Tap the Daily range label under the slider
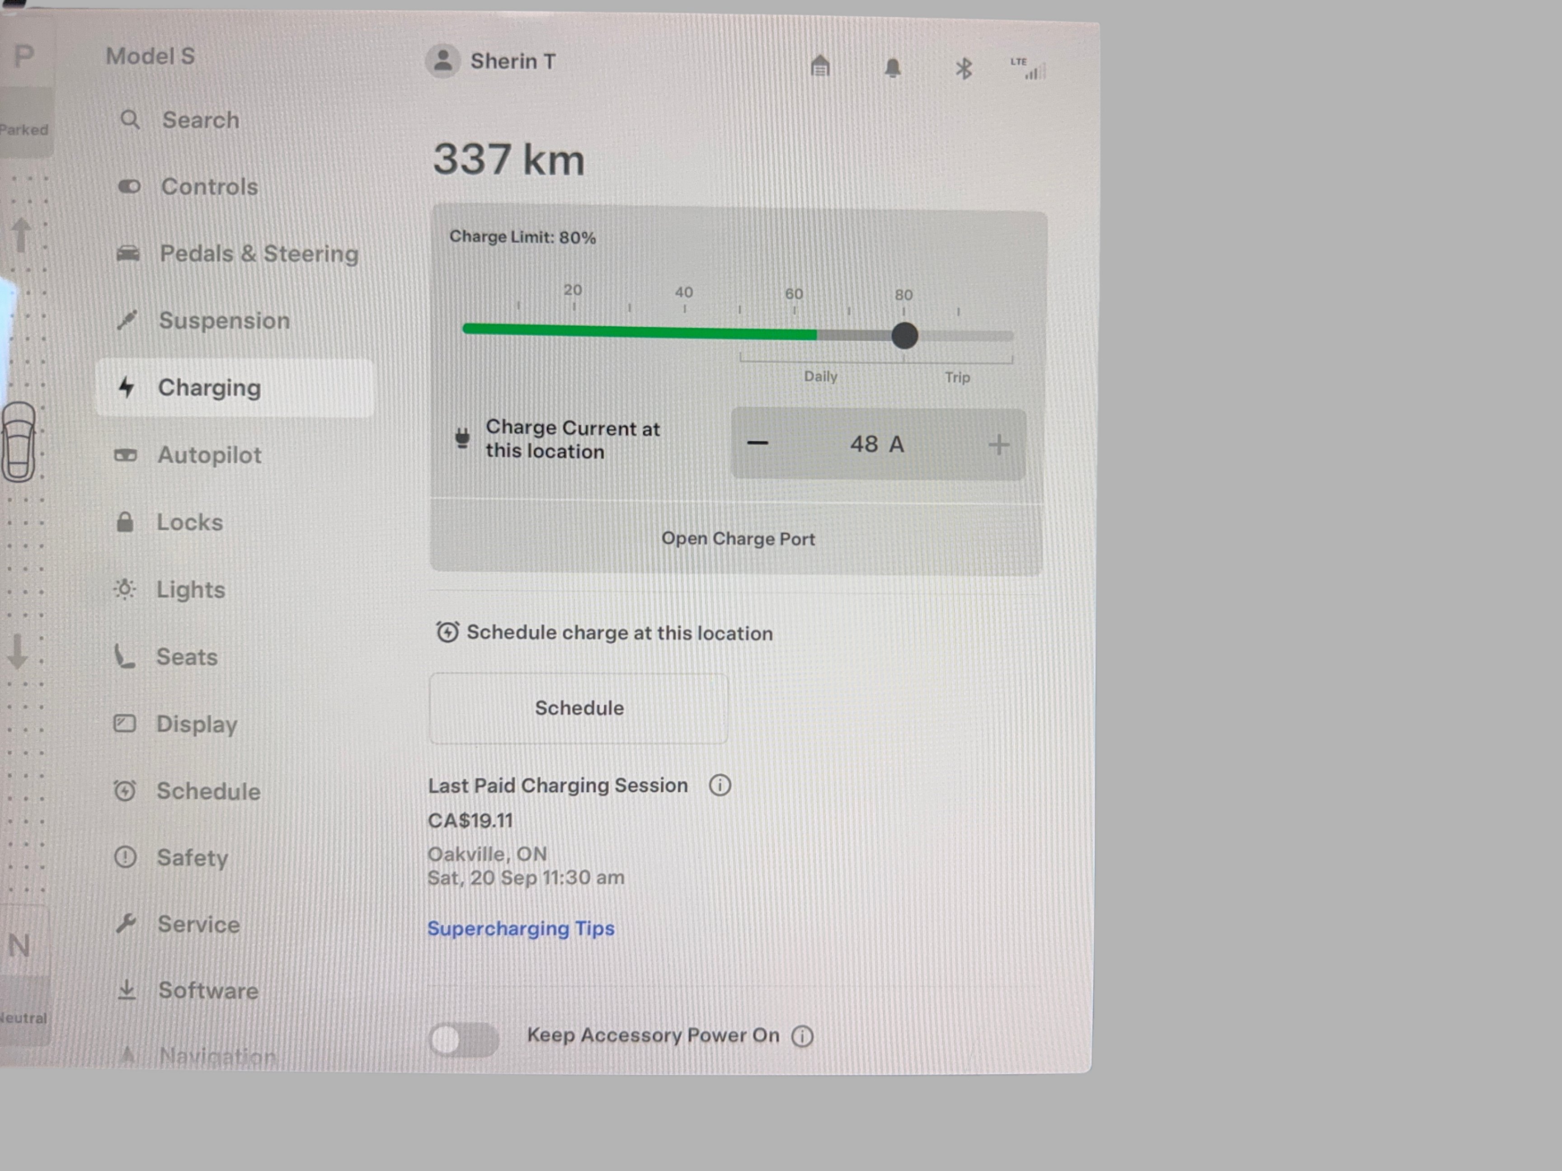1562x1171 pixels. pyautogui.click(x=820, y=376)
